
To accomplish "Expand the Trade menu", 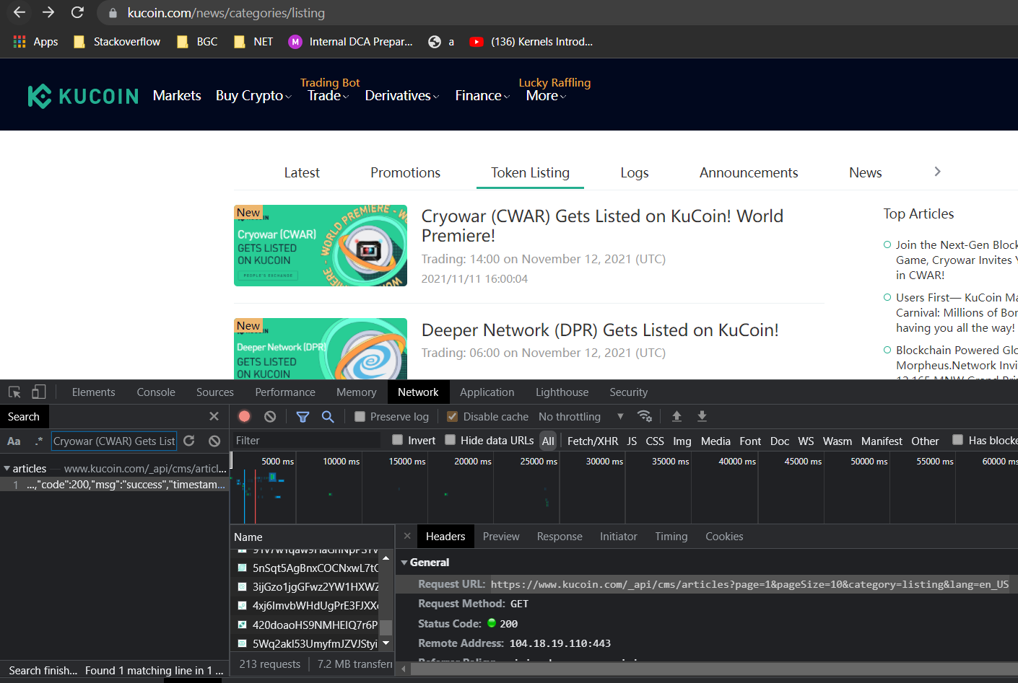I will coord(328,95).
